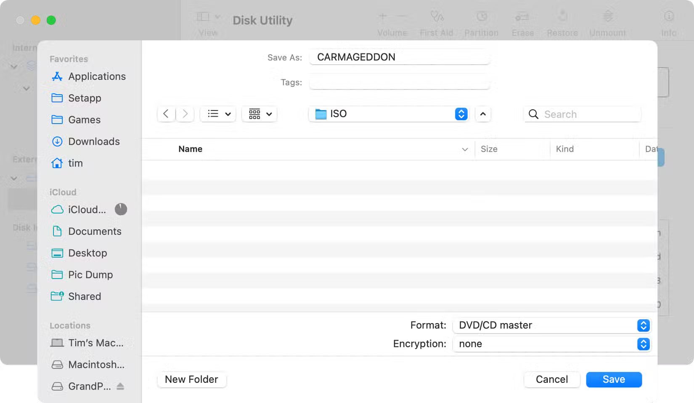Sort files by Name column header
The width and height of the screenshot is (694, 403).
(x=190, y=149)
